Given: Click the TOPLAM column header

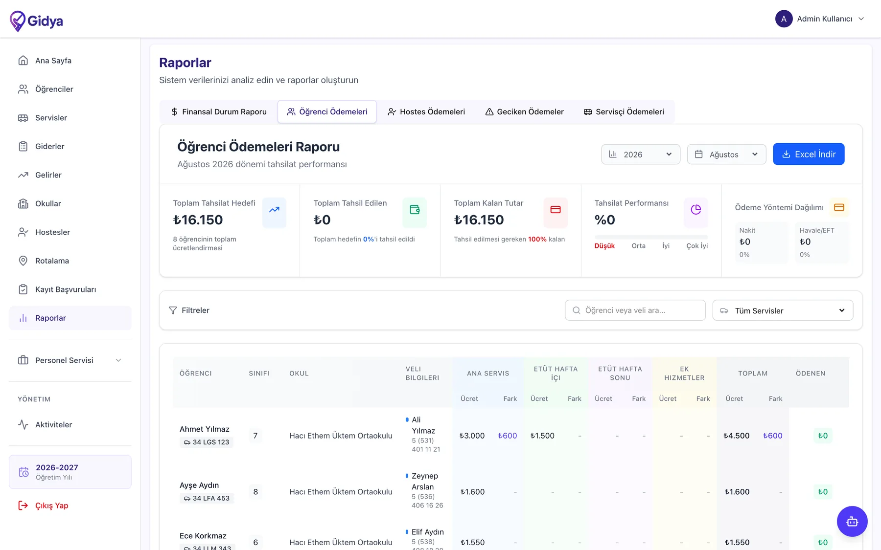Looking at the screenshot, I should pyautogui.click(x=753, y=374).
